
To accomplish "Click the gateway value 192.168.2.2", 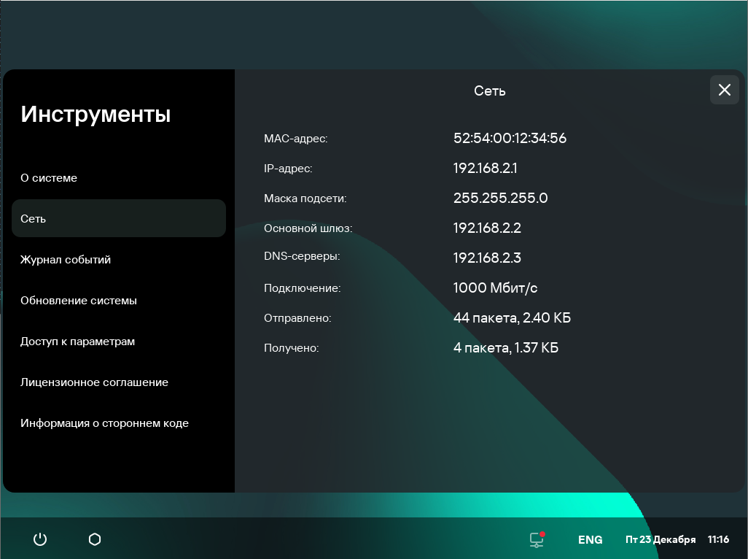I will coord(487,228).
